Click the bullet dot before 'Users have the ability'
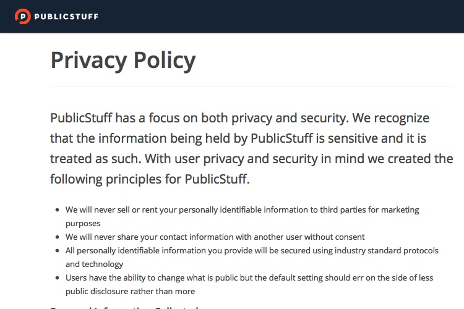Viewport: 464px width, 309px height. pos(58,278)
